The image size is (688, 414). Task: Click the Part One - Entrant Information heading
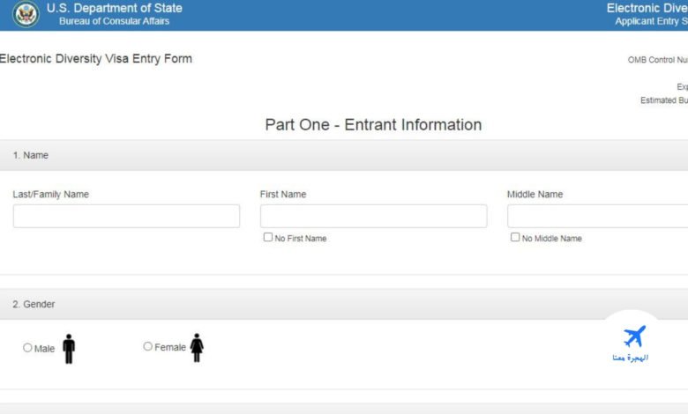tap(373, 125)
